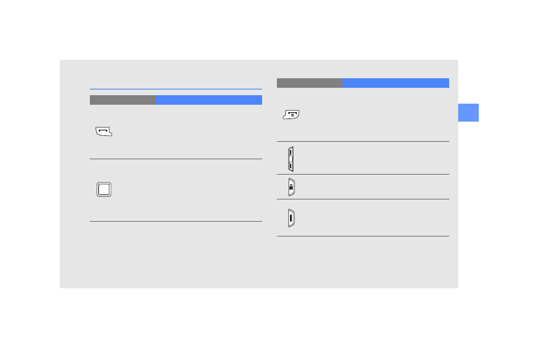The width and height of the screenshot is (539, 348).
Task: Click the gray header cell of left table
Action: click(x=122, y=100)
